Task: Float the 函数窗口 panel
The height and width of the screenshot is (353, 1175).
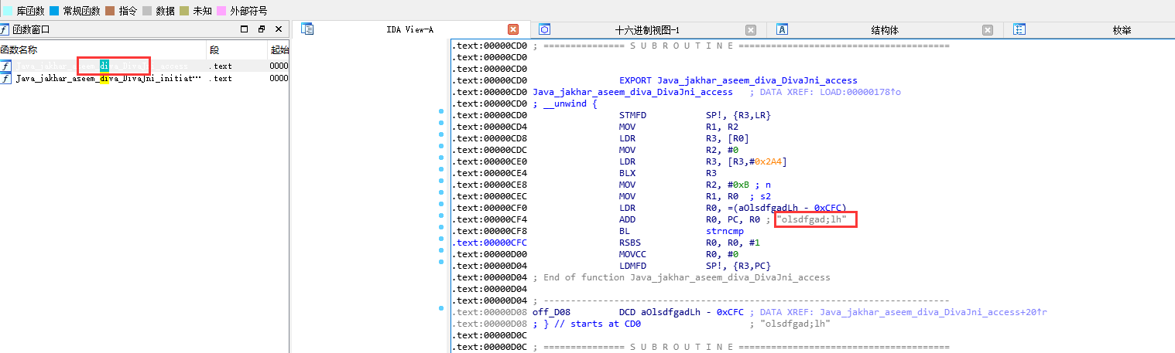Action: [262, 29]
